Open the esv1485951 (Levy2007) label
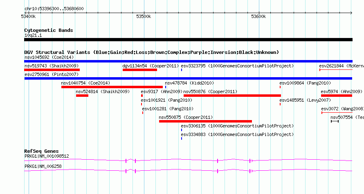This screenshot has width=364, height=194. (x=305, y=100)
